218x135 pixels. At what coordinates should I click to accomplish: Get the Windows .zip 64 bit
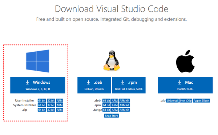click(42, 110)
